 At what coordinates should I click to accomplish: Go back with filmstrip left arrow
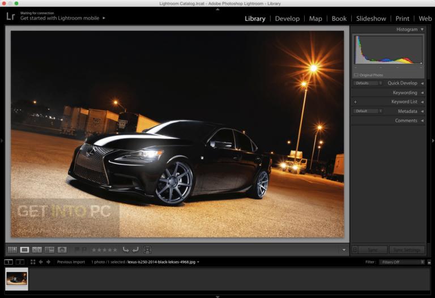click(x=41, y=262)
